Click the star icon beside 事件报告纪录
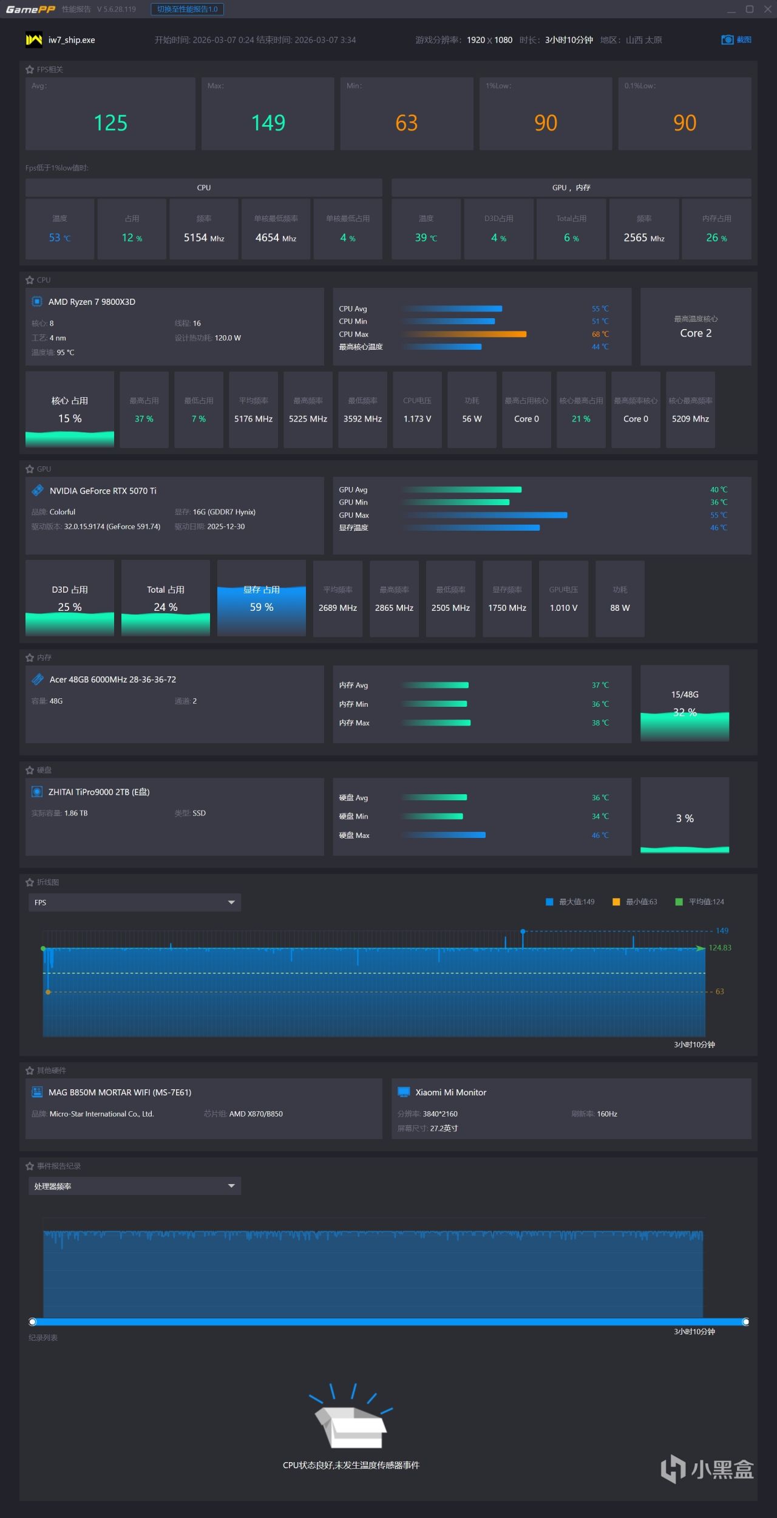This screenshot has width=777, height=1518. tap(30, 1166)
